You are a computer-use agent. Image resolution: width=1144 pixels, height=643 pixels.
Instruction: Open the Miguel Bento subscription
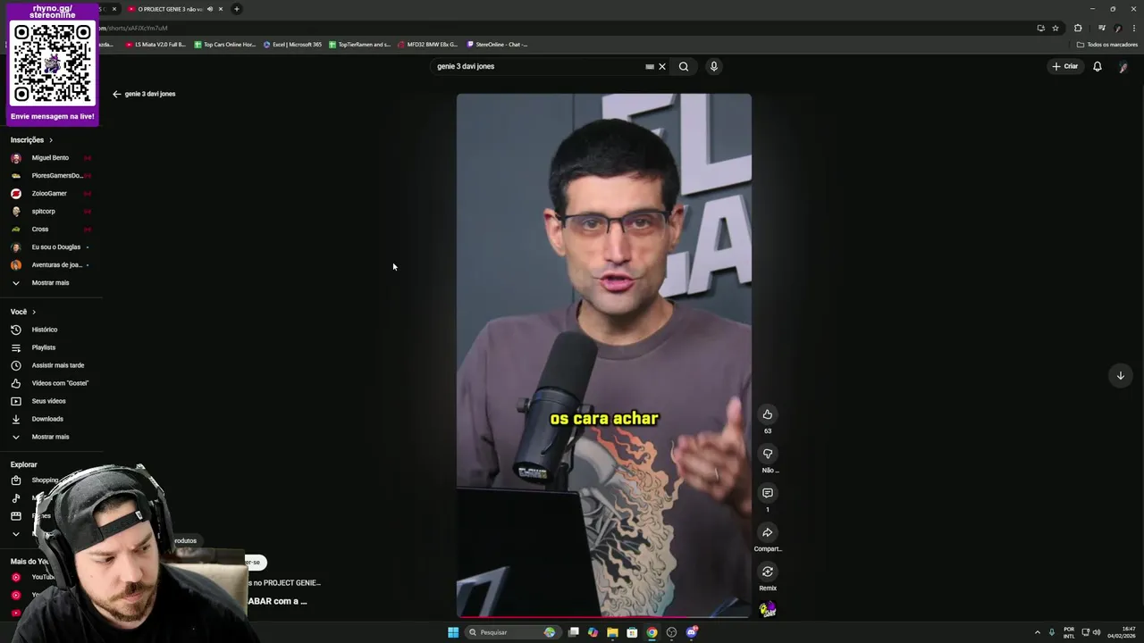[51, 158]
